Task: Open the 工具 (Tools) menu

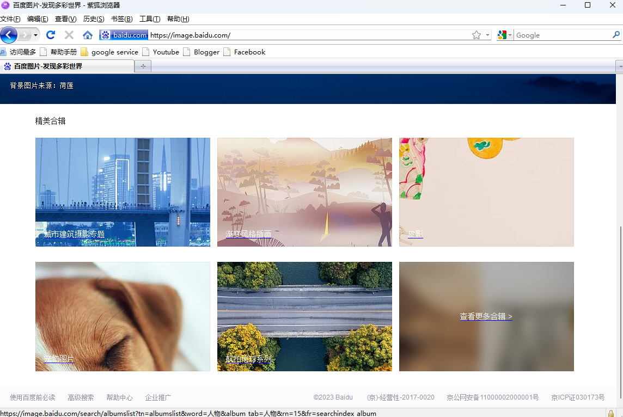Action: click(x=150, y=19)
